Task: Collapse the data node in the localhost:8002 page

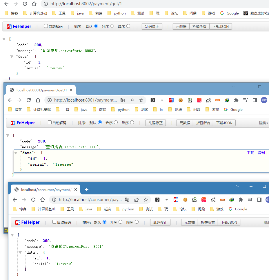Action: point(12,57)
